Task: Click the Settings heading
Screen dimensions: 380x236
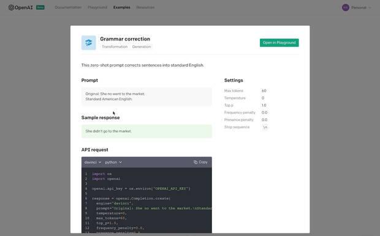Action: [234, 80]
